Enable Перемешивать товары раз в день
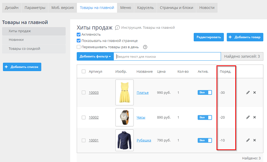 (79, 47)
